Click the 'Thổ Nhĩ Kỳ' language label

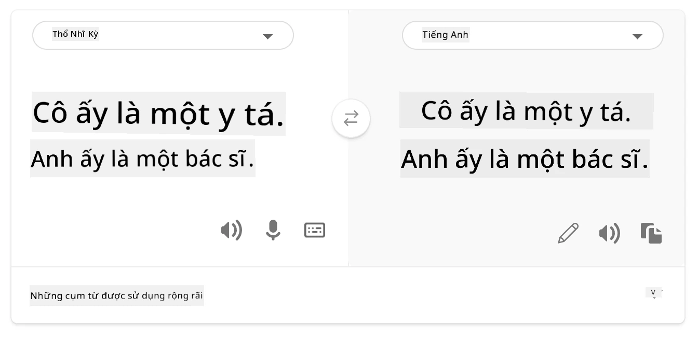tap(76, 35)
